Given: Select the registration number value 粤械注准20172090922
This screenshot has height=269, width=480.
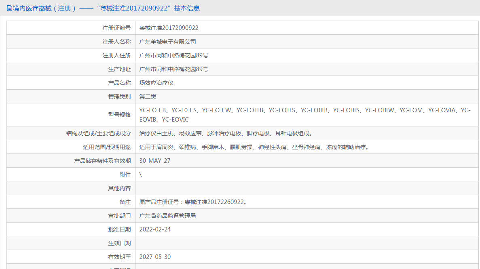Looking at the screenshot, I should tap(169, 28).
